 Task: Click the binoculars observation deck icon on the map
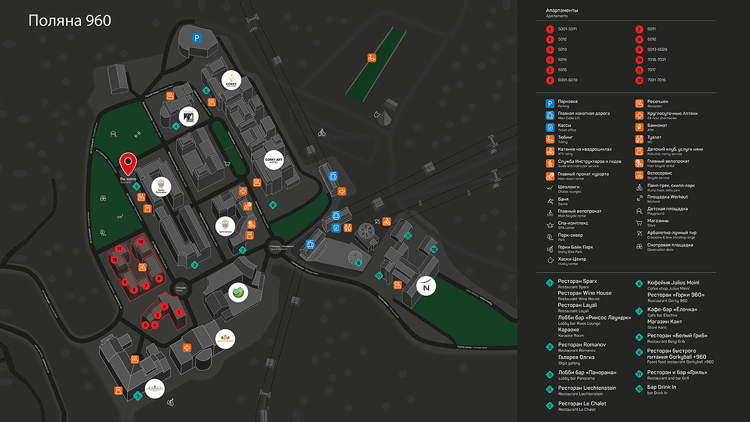103,198
